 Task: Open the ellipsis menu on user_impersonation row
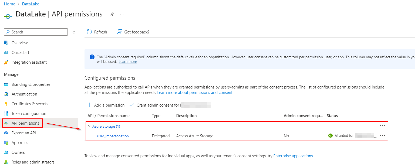coord(382,135)
